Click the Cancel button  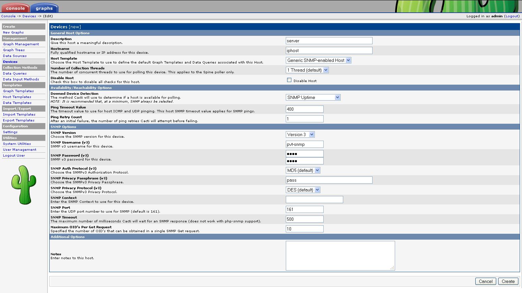(x=486, y=281)
